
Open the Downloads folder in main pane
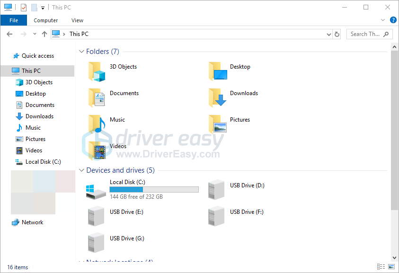point(217,98)
